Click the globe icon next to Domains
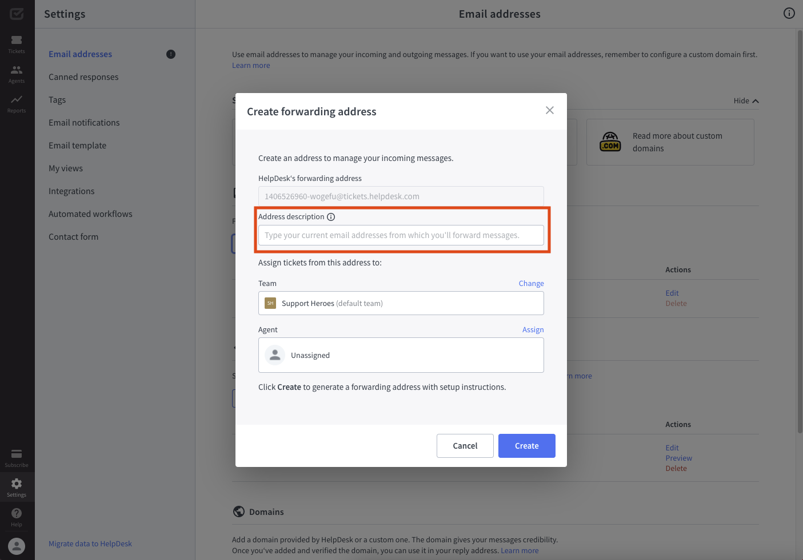Image resolution: width=803 pixels, height=560 pixels. pyautogui.click(x=239, y=511)
